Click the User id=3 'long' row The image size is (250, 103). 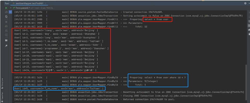pyautogui.click(x=57, y=38)
